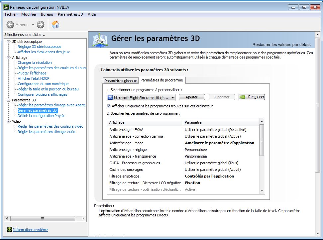Click settings list scroll-down arrow

[x=262, y=191]
